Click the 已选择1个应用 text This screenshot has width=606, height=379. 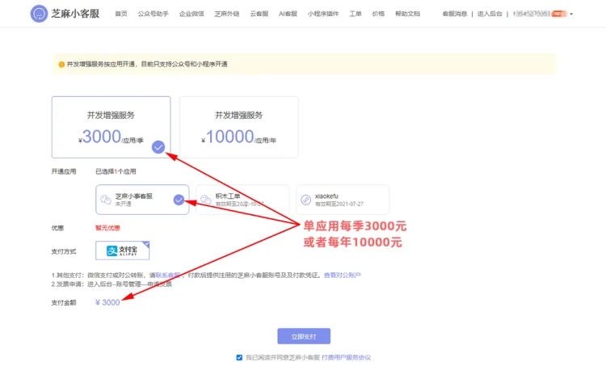(x=116, y=171)
